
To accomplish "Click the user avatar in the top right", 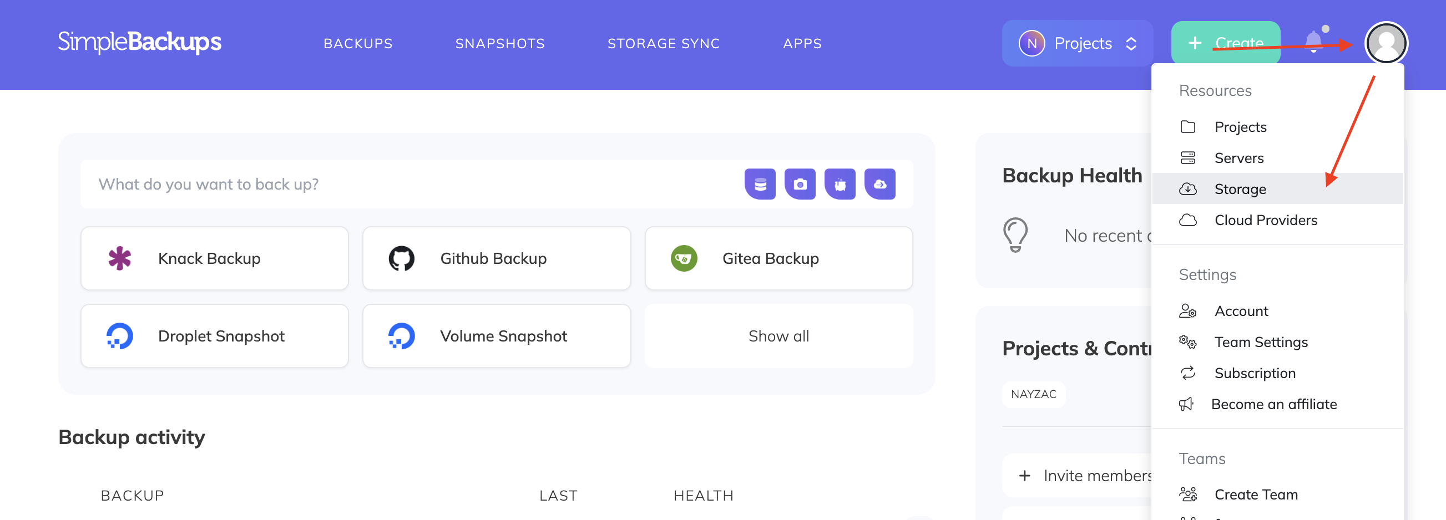I will point(1386,43).
